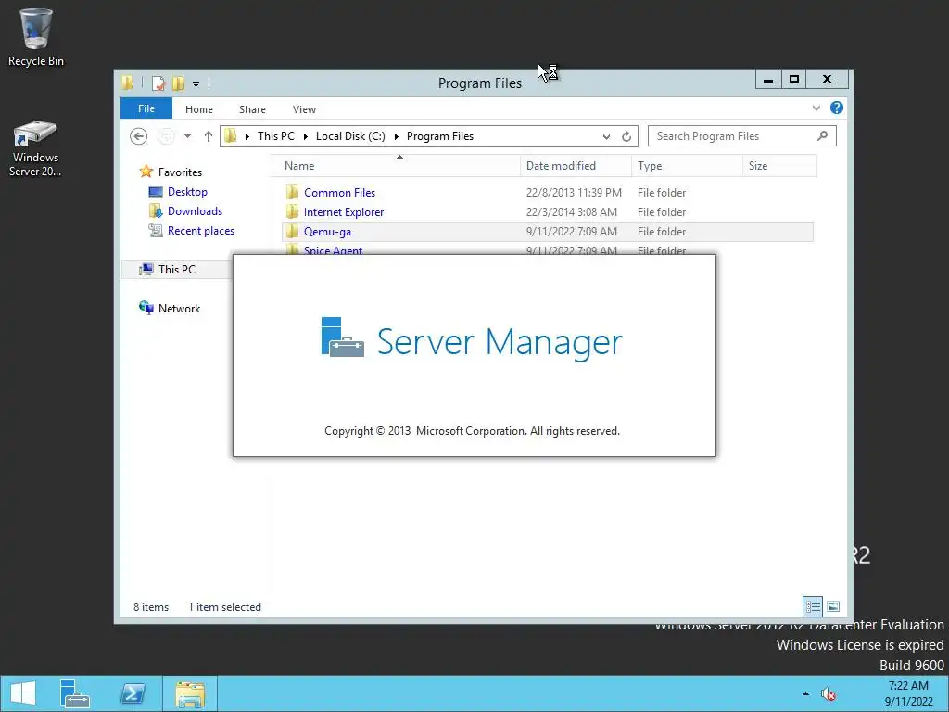Click the Search Program Files field

(742, 136)
